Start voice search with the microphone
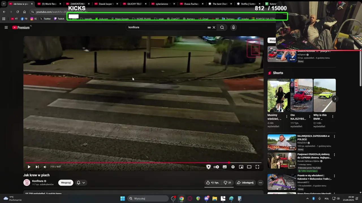362x203 pixels. (233, 27)
